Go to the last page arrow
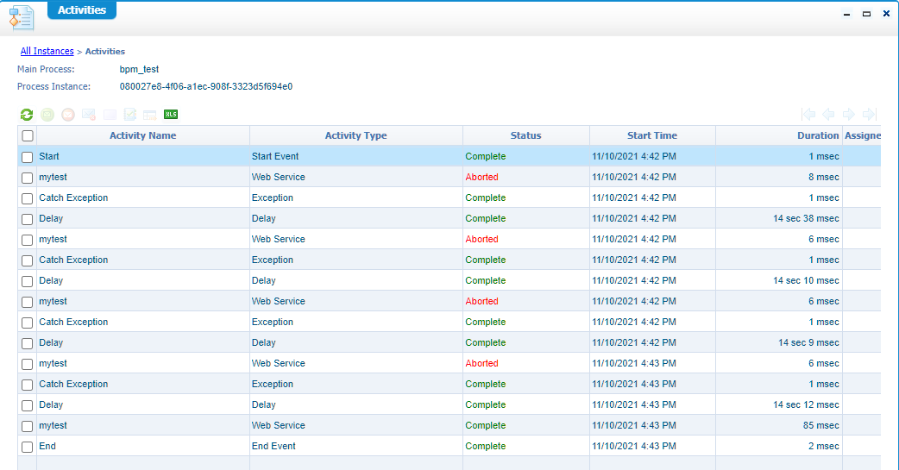Image resolution: width=899 pixels, height=470 pixels. tap(870, 114)
